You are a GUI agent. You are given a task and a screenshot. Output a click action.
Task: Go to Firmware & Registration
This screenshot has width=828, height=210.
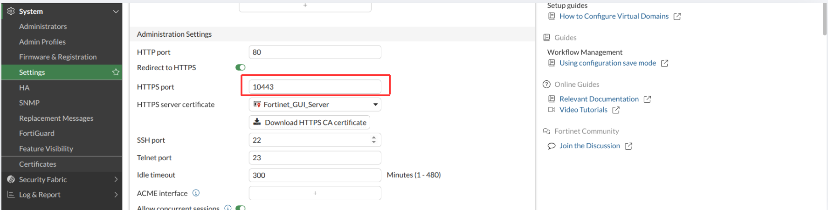point(58,57)
